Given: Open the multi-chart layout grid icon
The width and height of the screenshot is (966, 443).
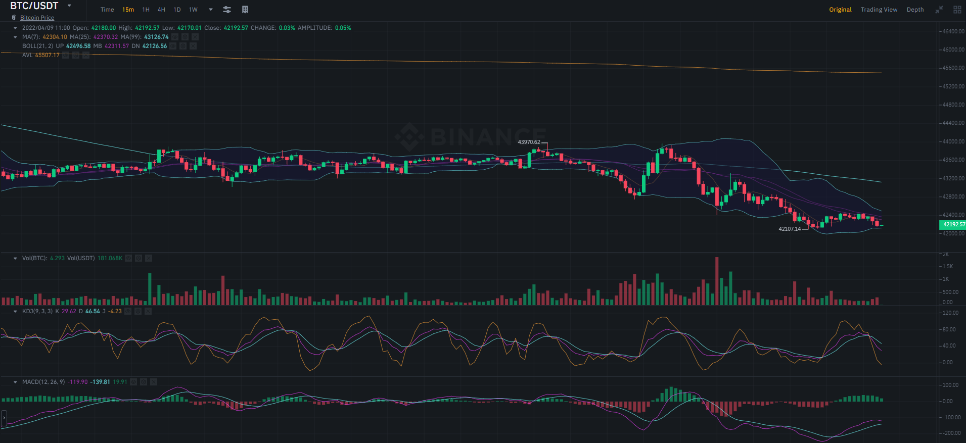Looking at the screenshot, I should pos(957,10).
